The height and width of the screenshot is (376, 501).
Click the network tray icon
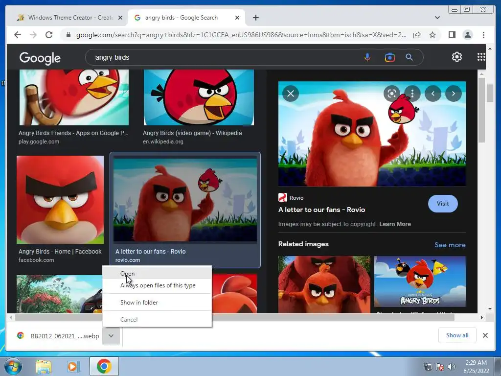tap(428, 367)
